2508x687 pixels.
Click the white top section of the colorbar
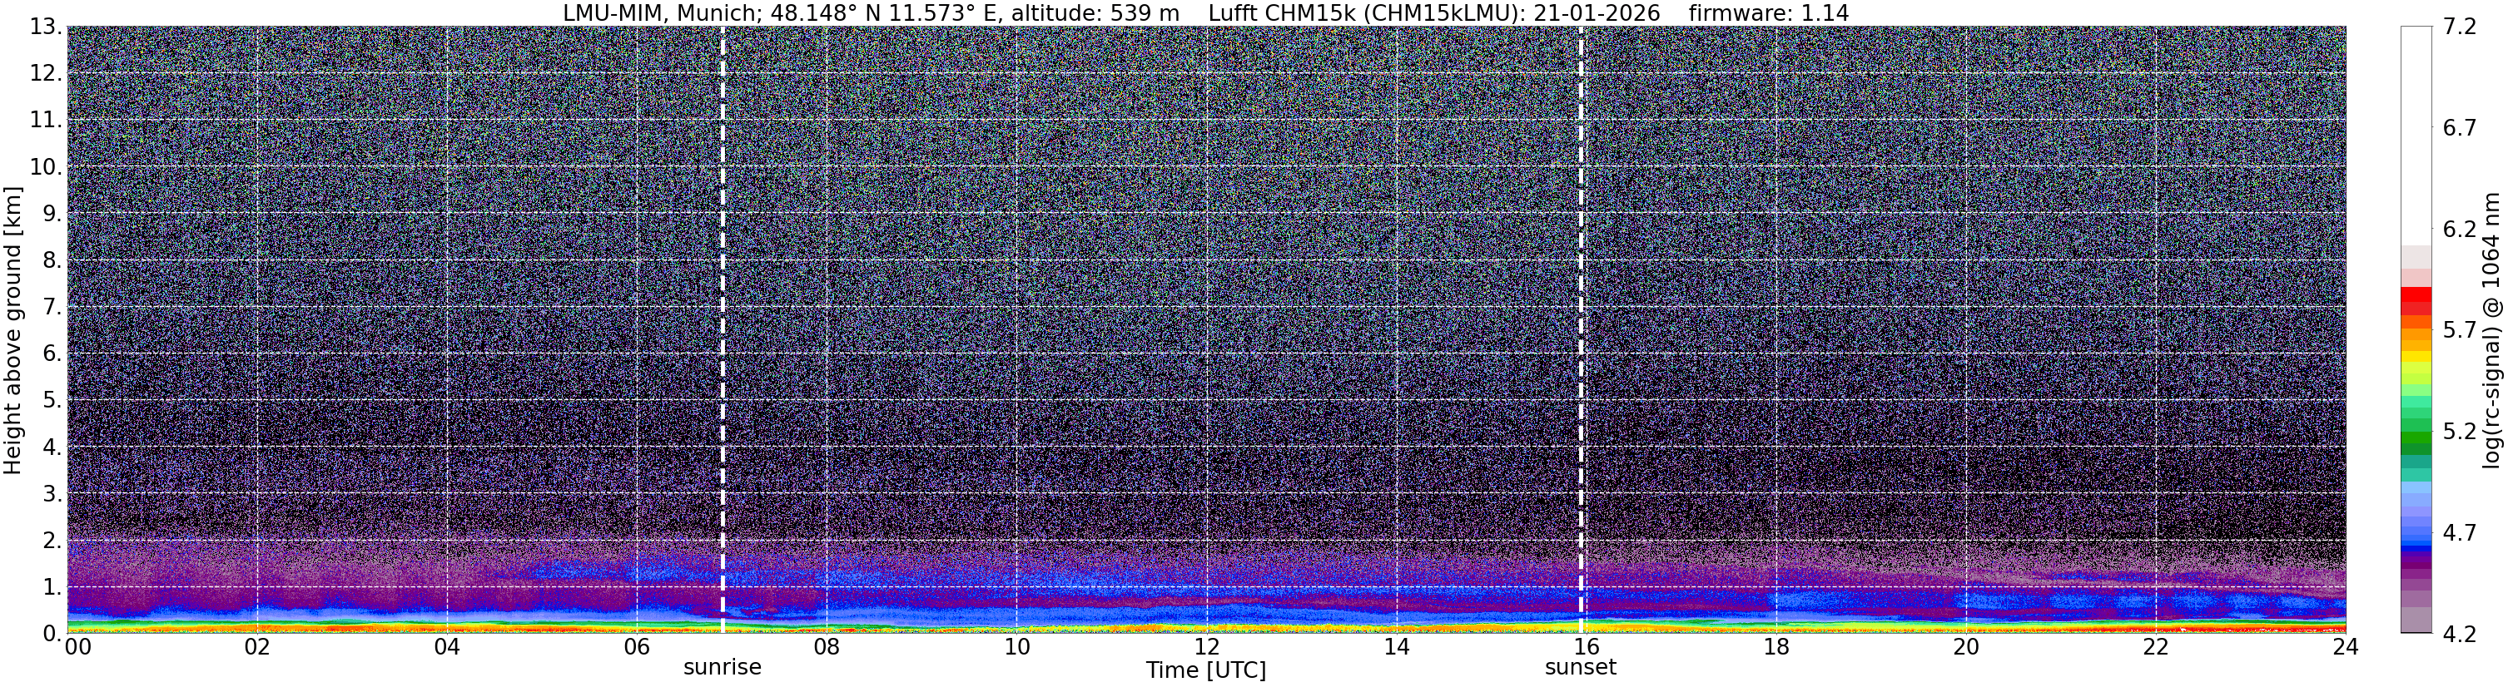(2416, 136)
